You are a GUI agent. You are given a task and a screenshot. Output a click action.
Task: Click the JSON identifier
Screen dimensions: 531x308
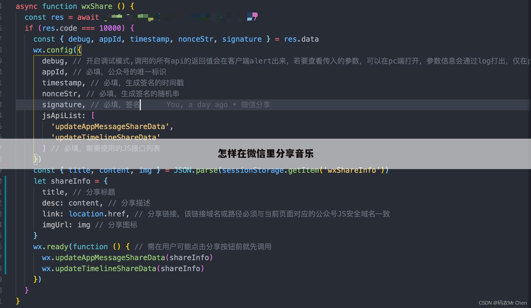tap(182, 170)
